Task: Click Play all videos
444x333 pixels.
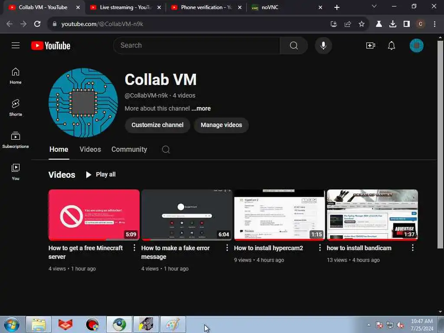Action: pyautogui.click(x=101, y=174)
